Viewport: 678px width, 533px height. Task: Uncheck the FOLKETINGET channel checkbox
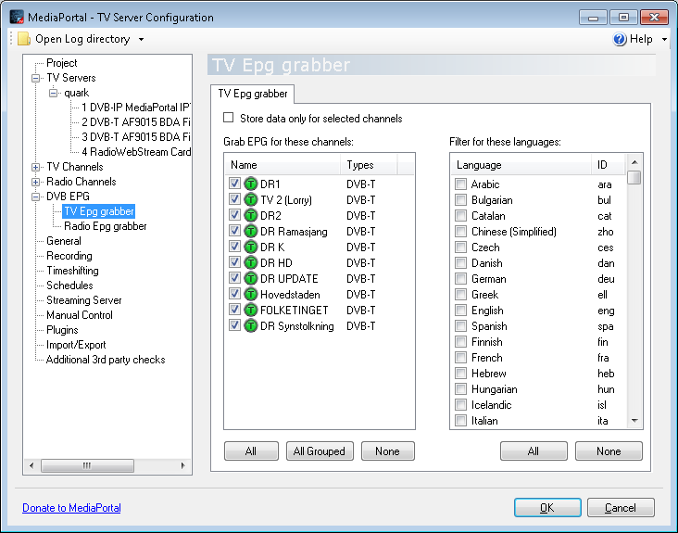click(234, 310)
